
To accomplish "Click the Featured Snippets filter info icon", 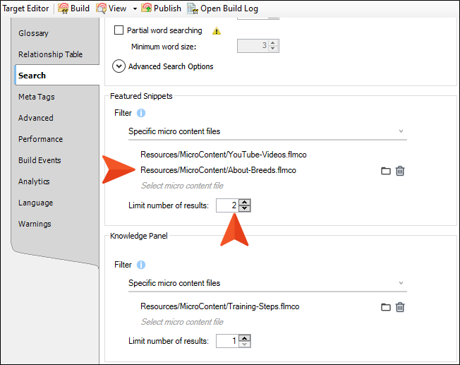I will [141, 113].
